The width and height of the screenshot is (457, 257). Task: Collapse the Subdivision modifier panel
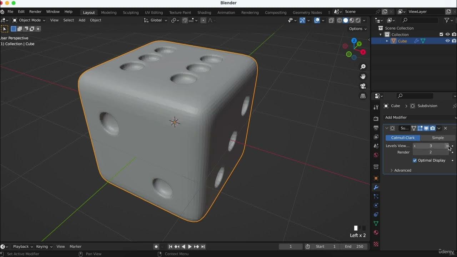[387, 128]
